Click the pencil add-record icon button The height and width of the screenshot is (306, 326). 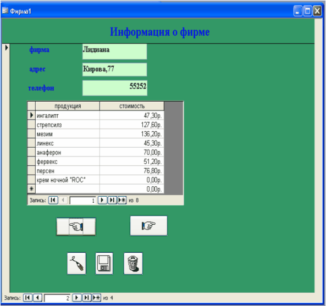pos(76,263)
